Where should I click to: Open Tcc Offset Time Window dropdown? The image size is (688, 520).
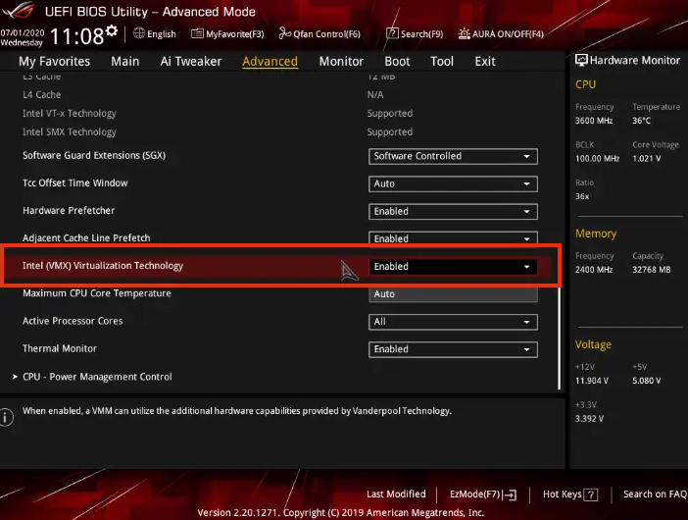pos(453,184)
